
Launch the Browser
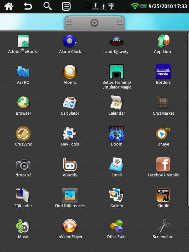pyautogui.click(x=23, y=102)
